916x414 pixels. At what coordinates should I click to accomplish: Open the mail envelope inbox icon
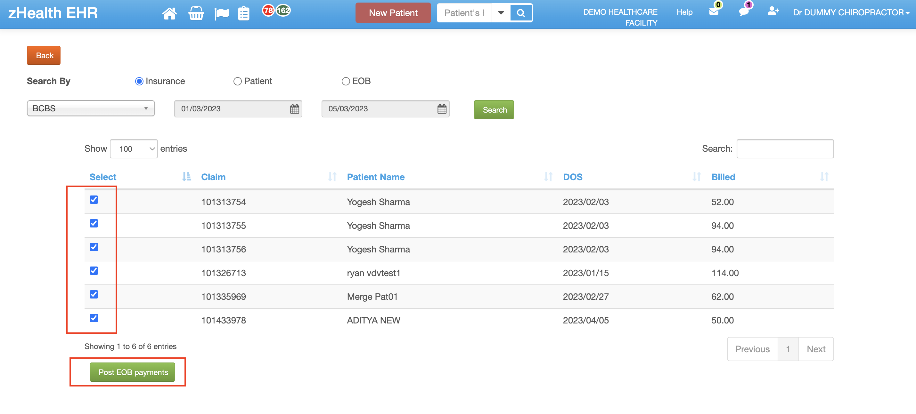point(714,12)
